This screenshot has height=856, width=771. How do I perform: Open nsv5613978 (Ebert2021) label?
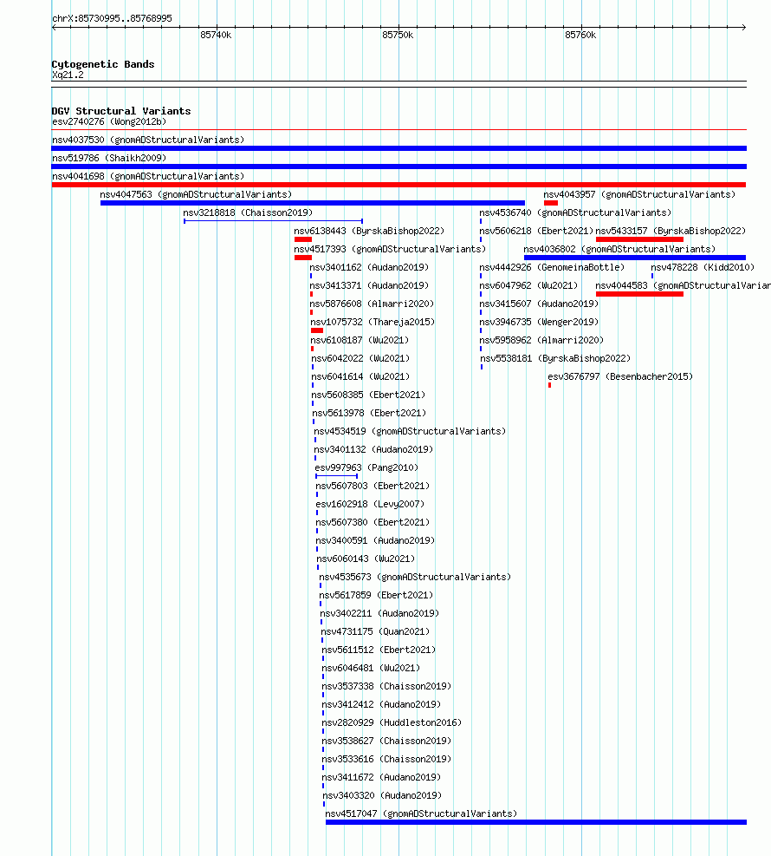[x=369, y=413]
